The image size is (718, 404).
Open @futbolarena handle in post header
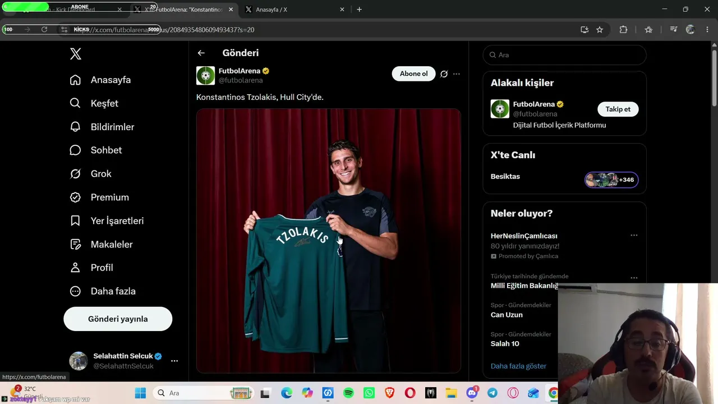click(241, 80)
